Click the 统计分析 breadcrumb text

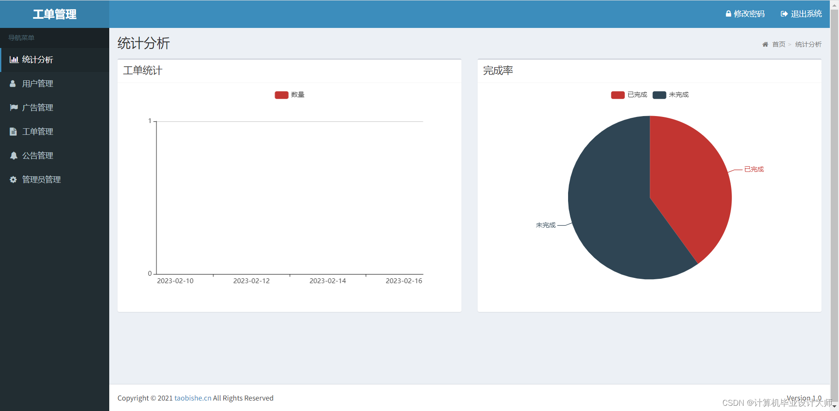pos(808,45)
